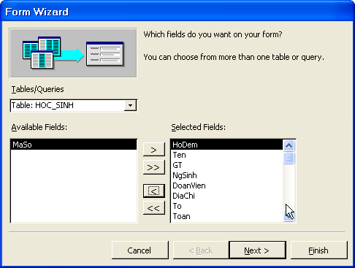Select HoDem in Selected Fields
Screen dimensions: 355x268
pyautogui.click(x=227, y=145)
